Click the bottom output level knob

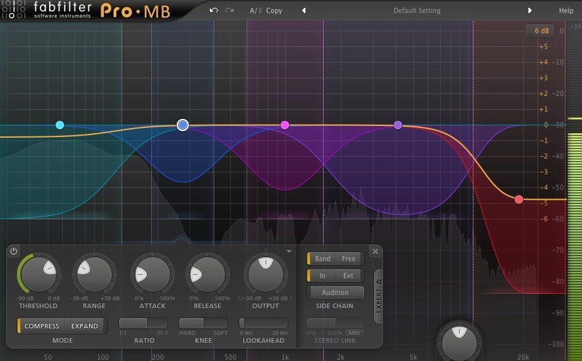click(459, 343)
